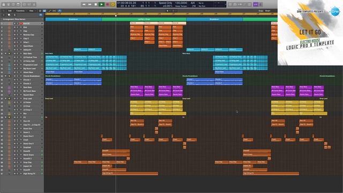The image size is (343, 193).
Task: Collapse the Drop Lead track stack
Action: (x=5, y=99)
